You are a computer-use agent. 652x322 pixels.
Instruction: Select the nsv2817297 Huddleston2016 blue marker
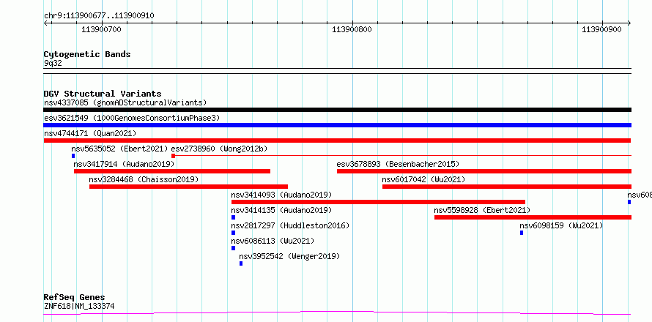(233, 233)
